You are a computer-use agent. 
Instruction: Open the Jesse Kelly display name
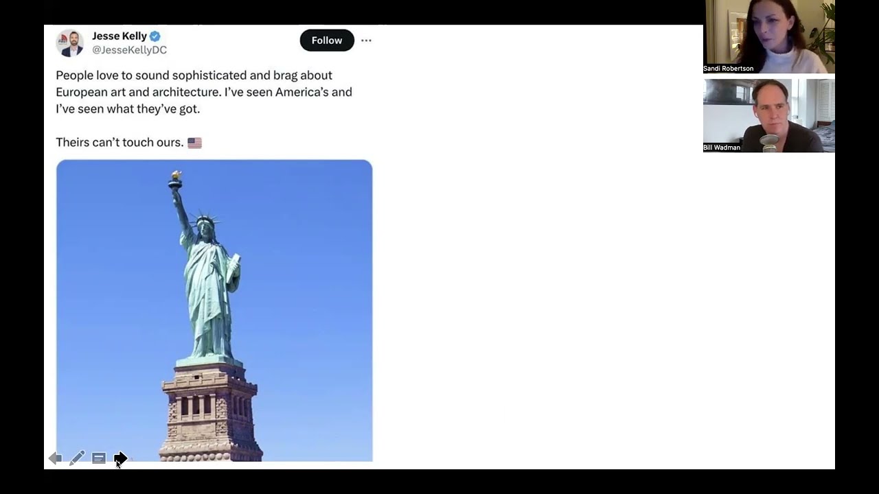click(119, 36)
